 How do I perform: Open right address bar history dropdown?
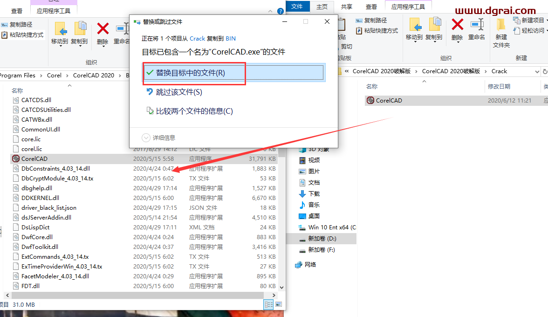pyautogui.click(x=537, y=71)
